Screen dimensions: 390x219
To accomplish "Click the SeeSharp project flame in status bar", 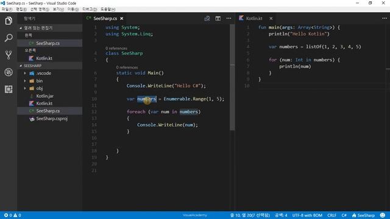I will coord(363,215).
